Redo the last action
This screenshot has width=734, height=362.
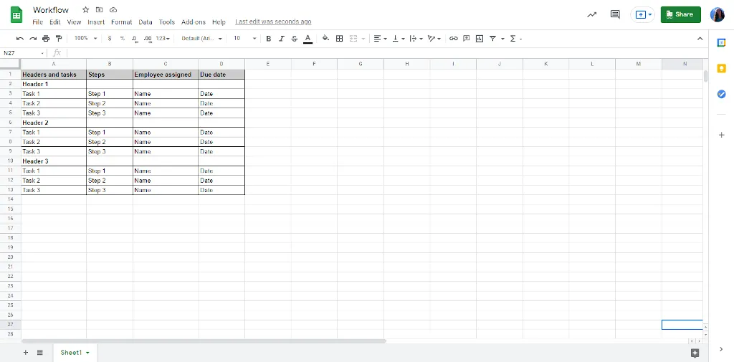[x=33, y=39]
